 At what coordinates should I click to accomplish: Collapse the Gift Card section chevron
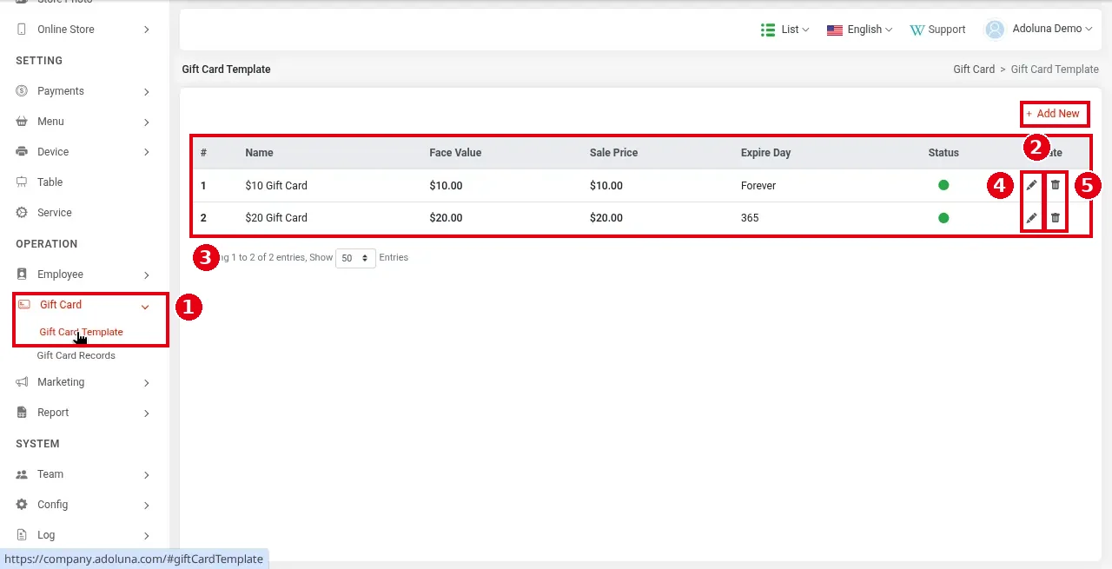(145, 306)
